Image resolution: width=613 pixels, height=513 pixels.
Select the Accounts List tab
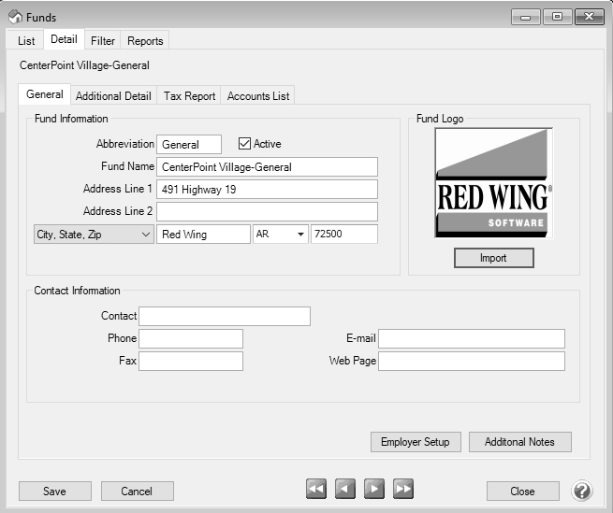click(x=258, y=96)
